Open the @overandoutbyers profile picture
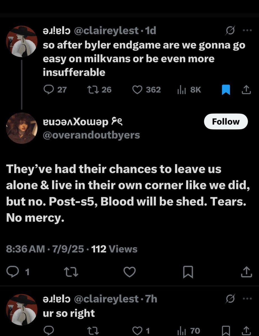This screenshot has width=259, height=336. coord(22,128)
